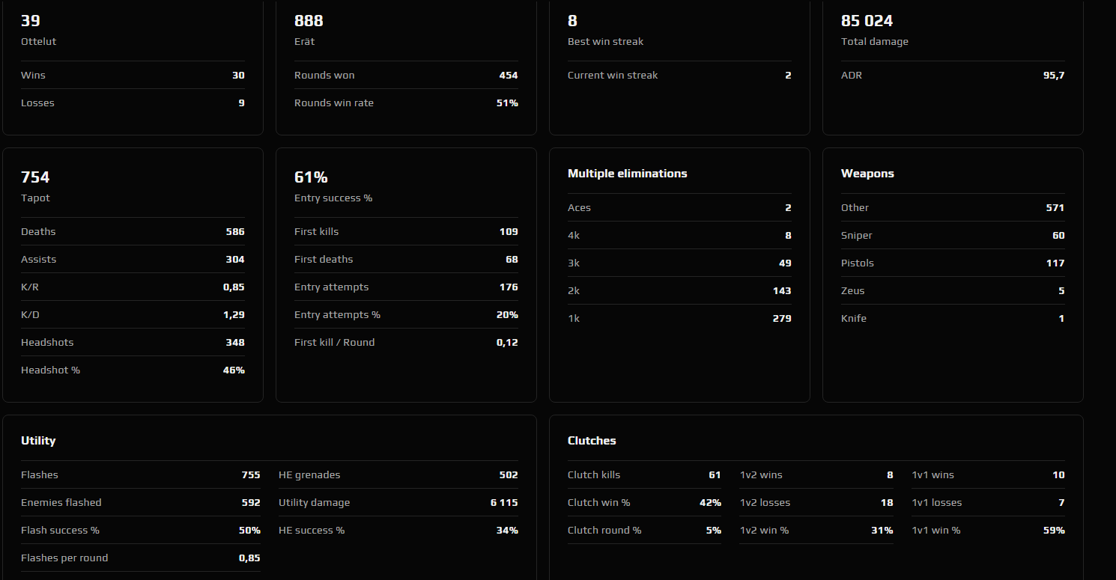Select the ADR stat label
Image resolution: width=1116 pixels, height=580 pixels.
[x=852, y=76]
